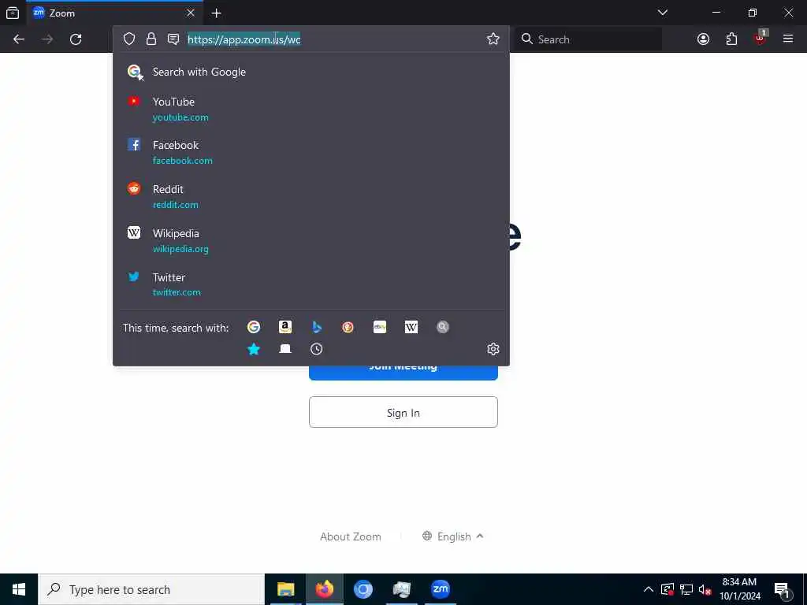
Task: Open the list all tabs chevron
Action: [x=663, y=13]
